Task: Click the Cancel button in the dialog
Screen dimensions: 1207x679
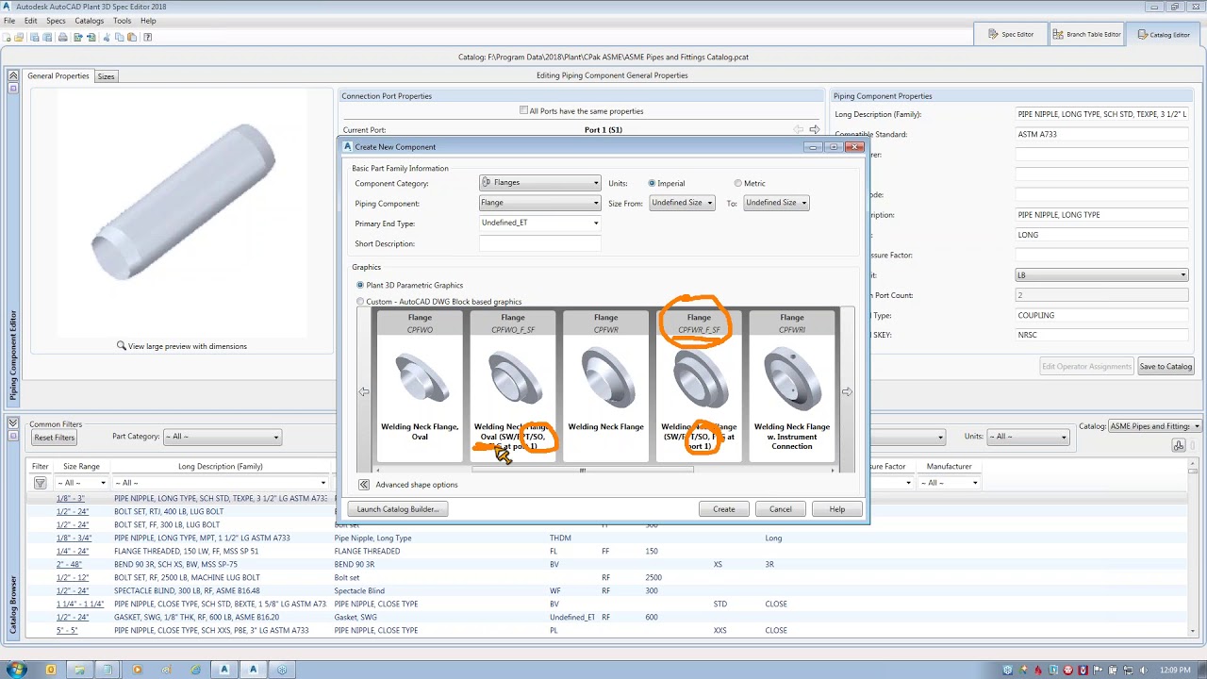Action: coord(781,509)
